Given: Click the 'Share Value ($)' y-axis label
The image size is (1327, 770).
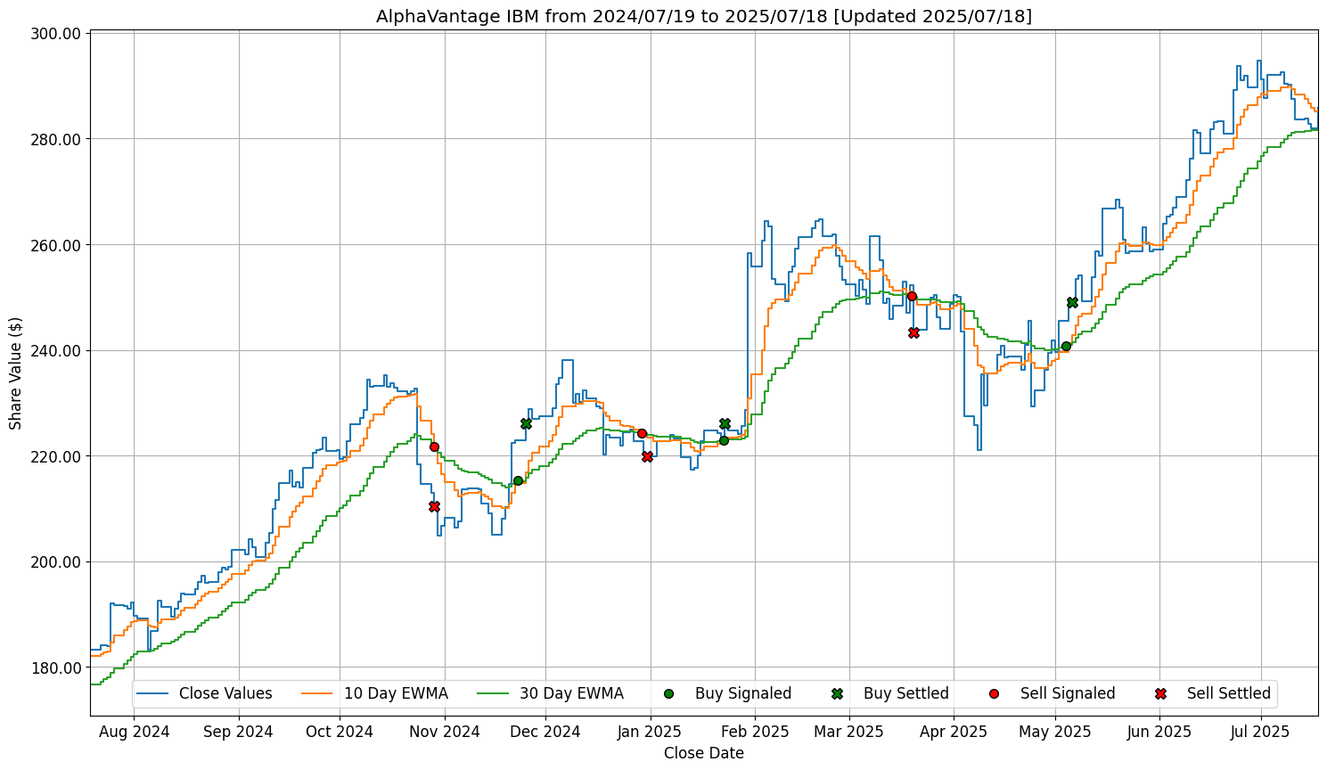Looking at the screenshot, I should (x=16, y=373).
